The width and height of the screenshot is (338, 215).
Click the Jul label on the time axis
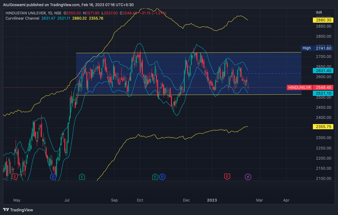coord(67,200)
